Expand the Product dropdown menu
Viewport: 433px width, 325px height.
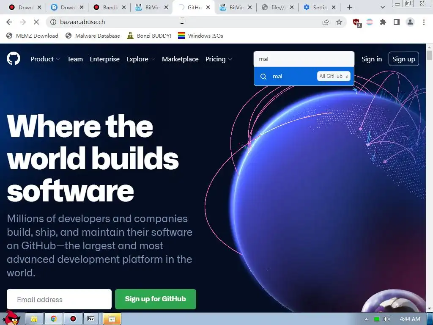(x=45, y=59)
